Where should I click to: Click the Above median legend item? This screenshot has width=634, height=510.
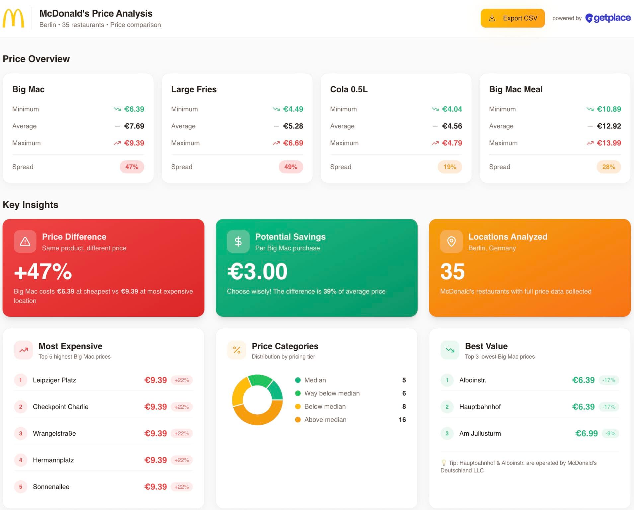tap(325, 420)
